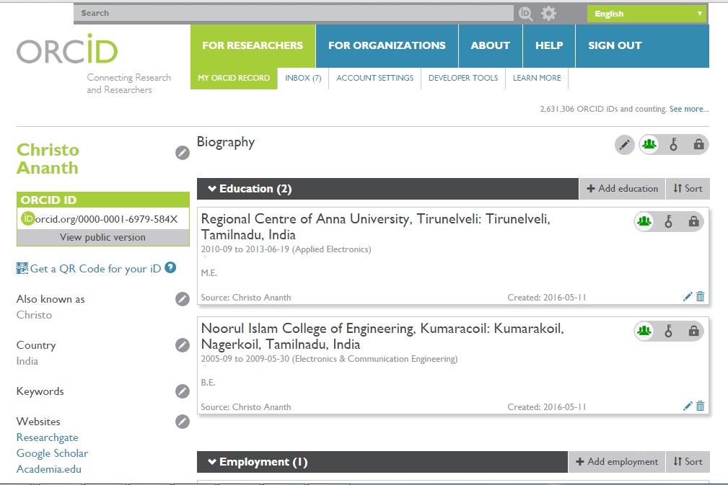Viewport: 728px width, 485px height.
Task: Edit Country pencil icon
Action: (183, 345)
